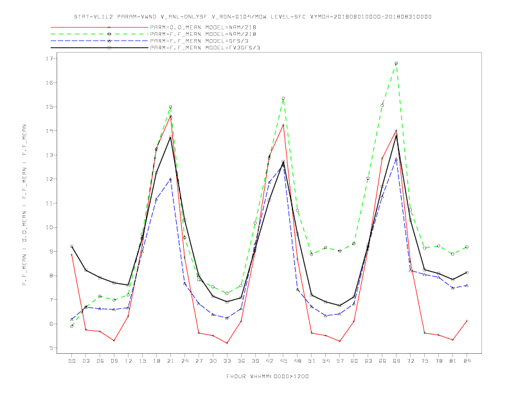Click x-axis tick label 78
Screen dimensions: 509x393
(438, 361)
